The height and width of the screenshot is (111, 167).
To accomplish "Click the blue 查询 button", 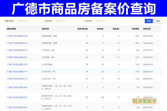I will [x=149, y=21].
